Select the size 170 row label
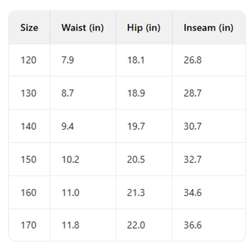The image size is (250, 250). click(x=28, y=225)
